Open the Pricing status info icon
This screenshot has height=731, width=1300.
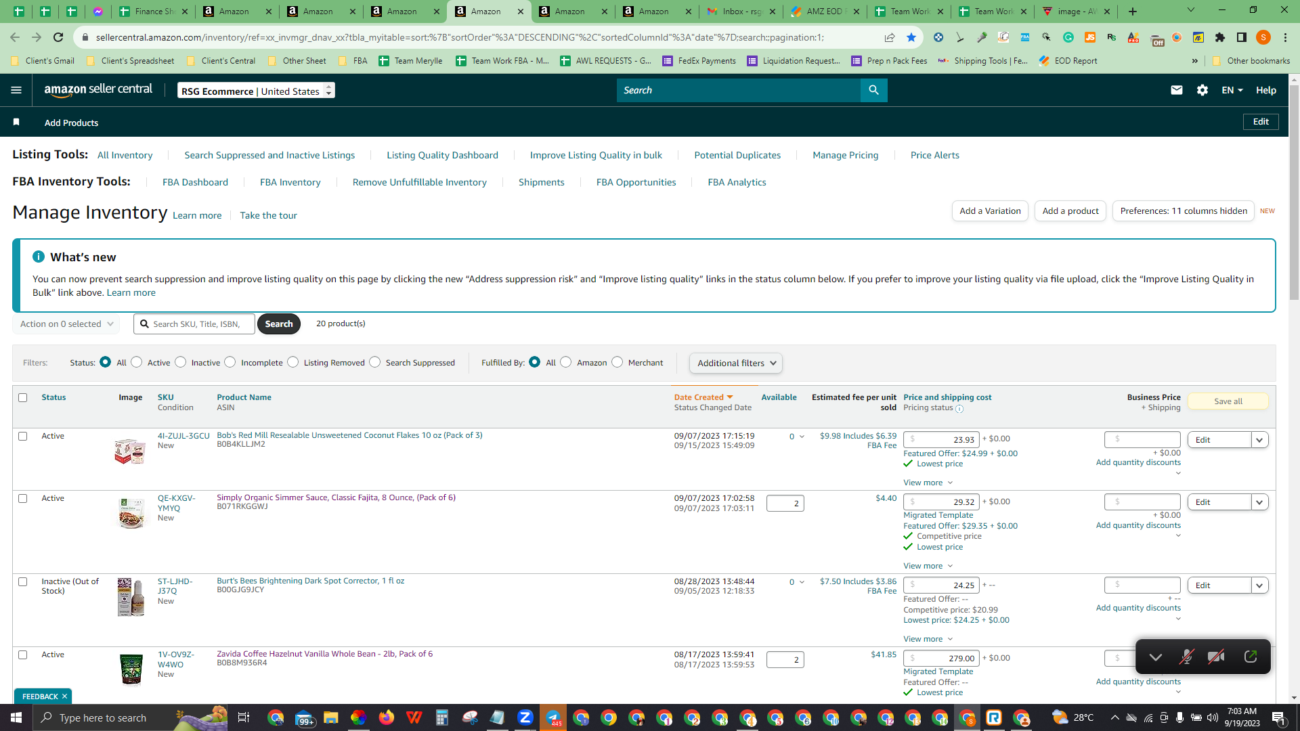click(959, 409)
